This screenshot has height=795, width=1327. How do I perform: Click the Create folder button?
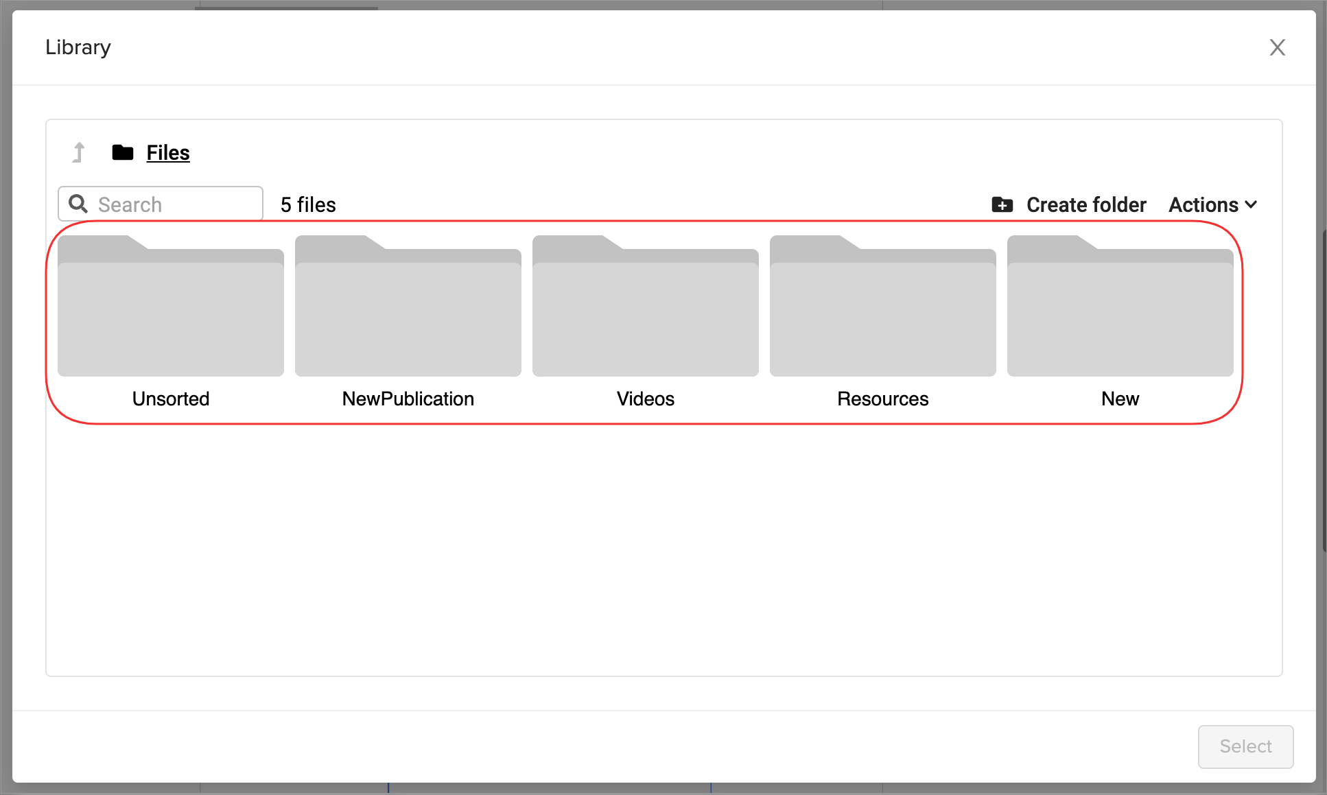pos(1085,204)
